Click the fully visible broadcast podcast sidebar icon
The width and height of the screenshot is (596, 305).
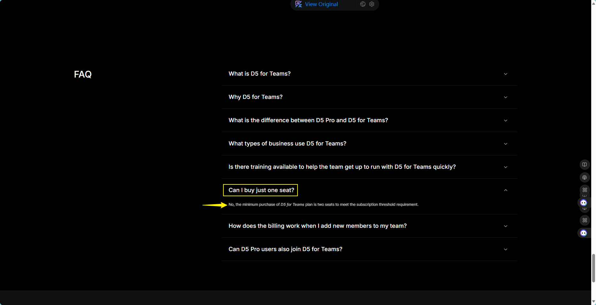click(x=584, y=177)
